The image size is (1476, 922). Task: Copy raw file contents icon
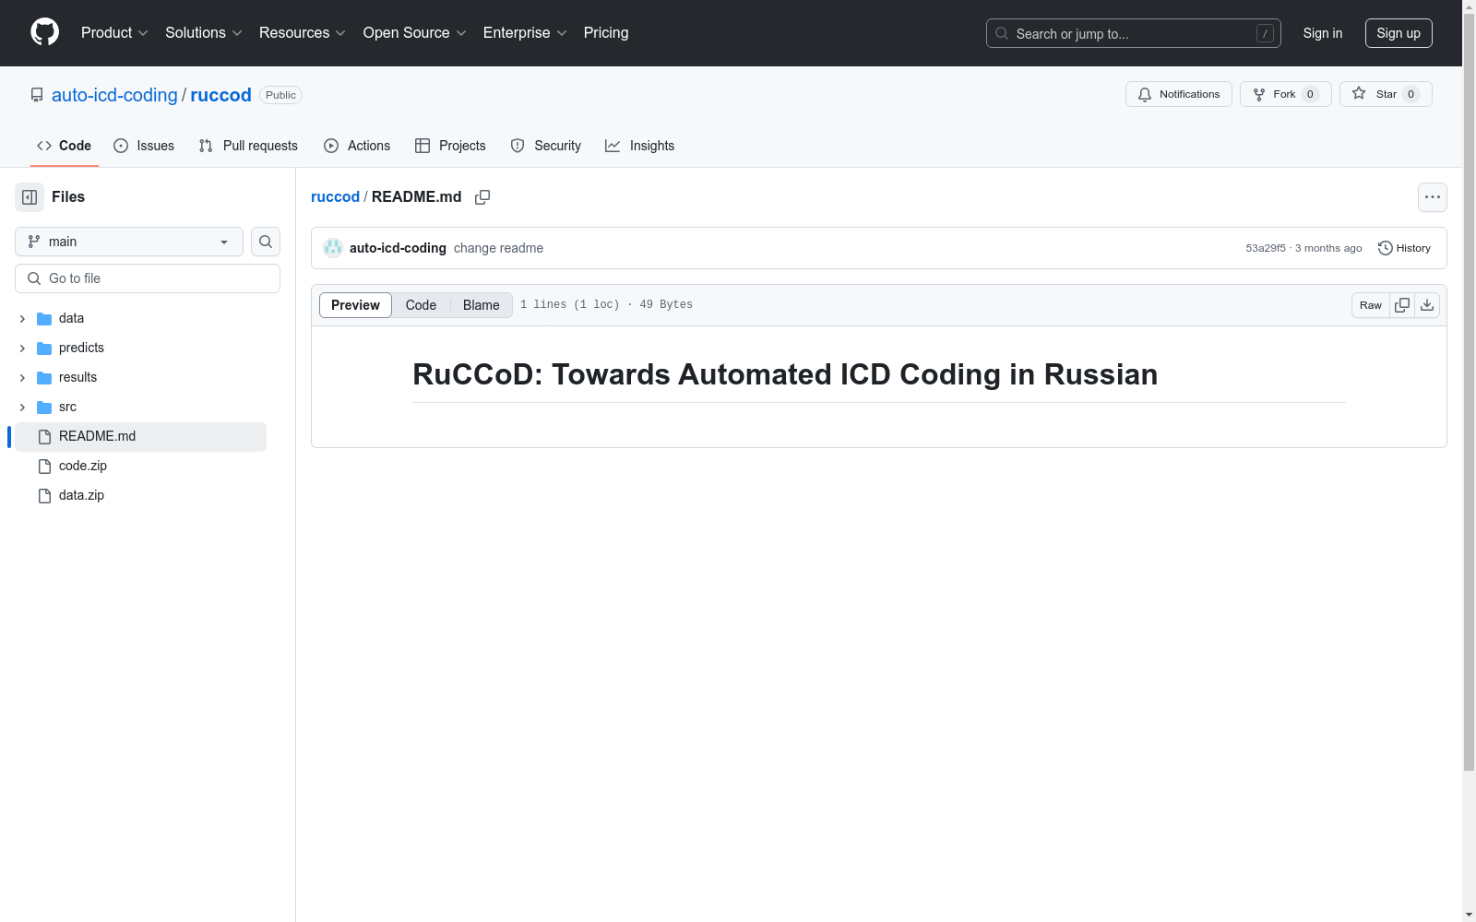(x=1402, y=305)
